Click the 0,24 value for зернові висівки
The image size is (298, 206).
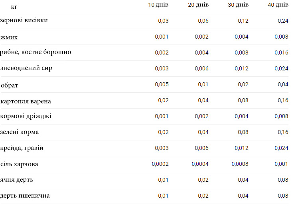click(x=283, y=21)
